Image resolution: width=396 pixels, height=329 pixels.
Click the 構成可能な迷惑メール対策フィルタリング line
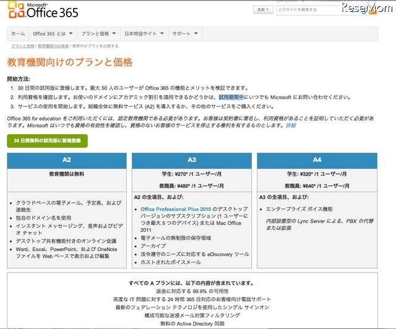coord(192,315)
